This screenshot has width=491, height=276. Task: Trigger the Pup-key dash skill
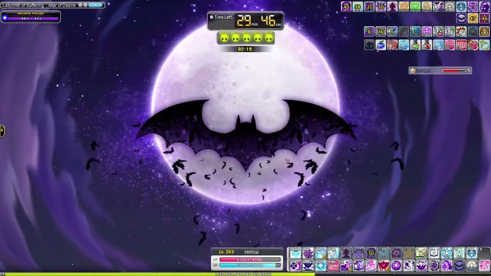point(334,253)
